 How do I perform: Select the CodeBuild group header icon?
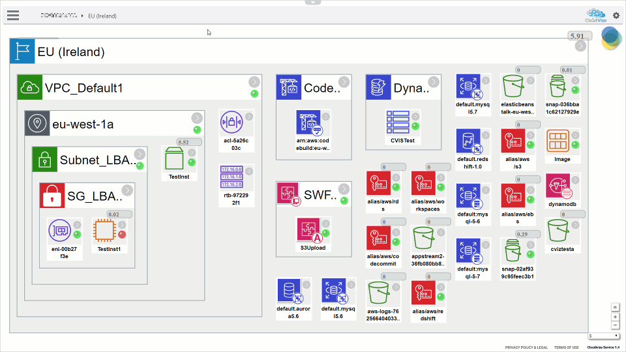289,87
